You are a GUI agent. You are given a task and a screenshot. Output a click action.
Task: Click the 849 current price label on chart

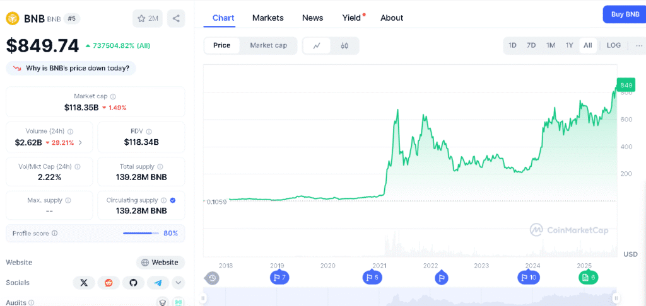click(626, 85)
